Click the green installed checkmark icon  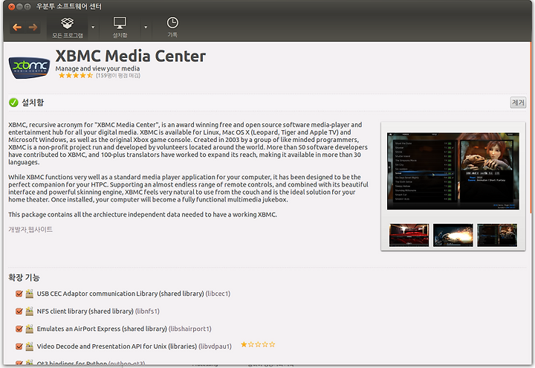click(13, 103)
